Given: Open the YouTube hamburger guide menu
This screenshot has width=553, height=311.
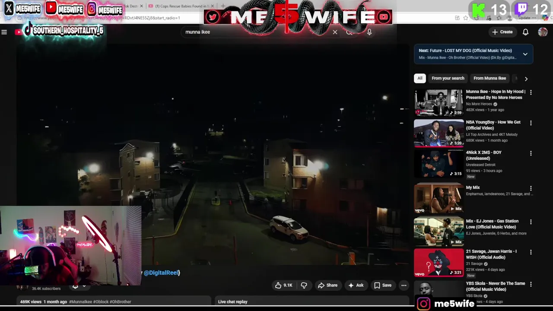Looking at the screenshot, I should [x=4, y=32].
